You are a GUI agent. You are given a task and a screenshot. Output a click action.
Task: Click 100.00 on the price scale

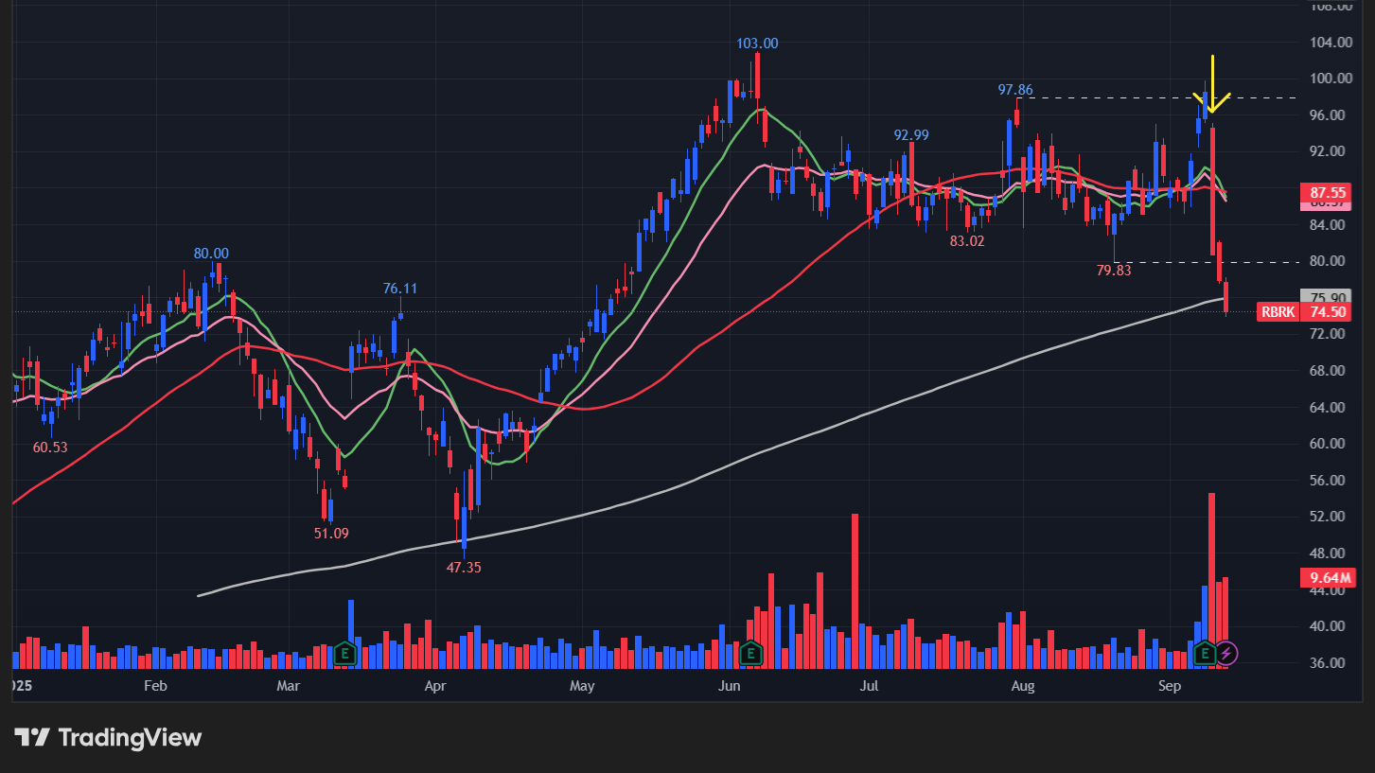(x=1330, y=79)
